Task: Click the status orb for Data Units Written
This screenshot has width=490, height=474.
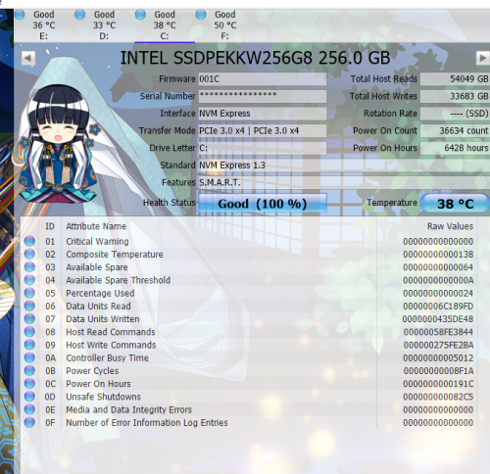Action: [x=29, y=318]
